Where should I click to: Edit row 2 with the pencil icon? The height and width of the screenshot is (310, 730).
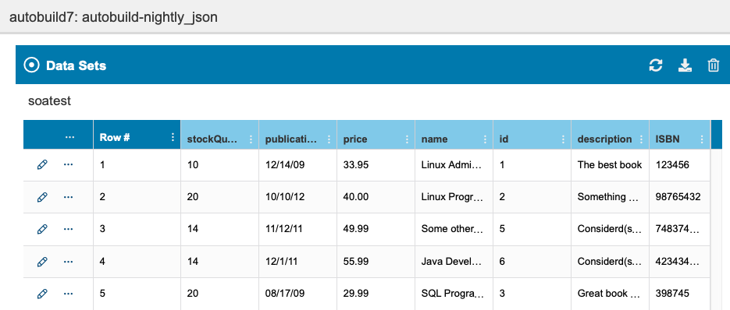point(42,197)
